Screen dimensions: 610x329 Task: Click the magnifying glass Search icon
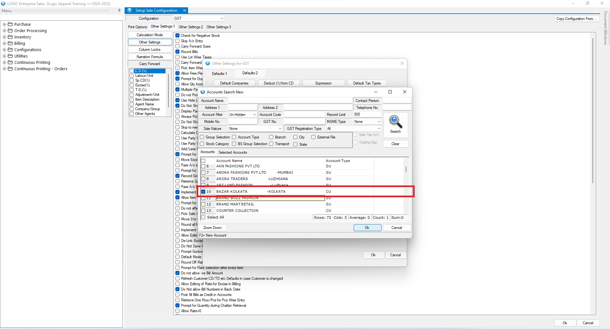click(x=396, y=122)
